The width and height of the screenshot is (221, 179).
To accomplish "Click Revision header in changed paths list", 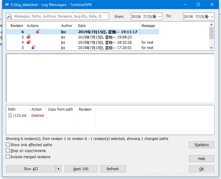I will tap(86, 109).
